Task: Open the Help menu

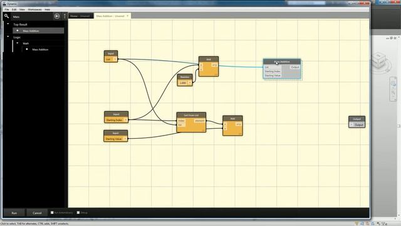Action: 48,9
